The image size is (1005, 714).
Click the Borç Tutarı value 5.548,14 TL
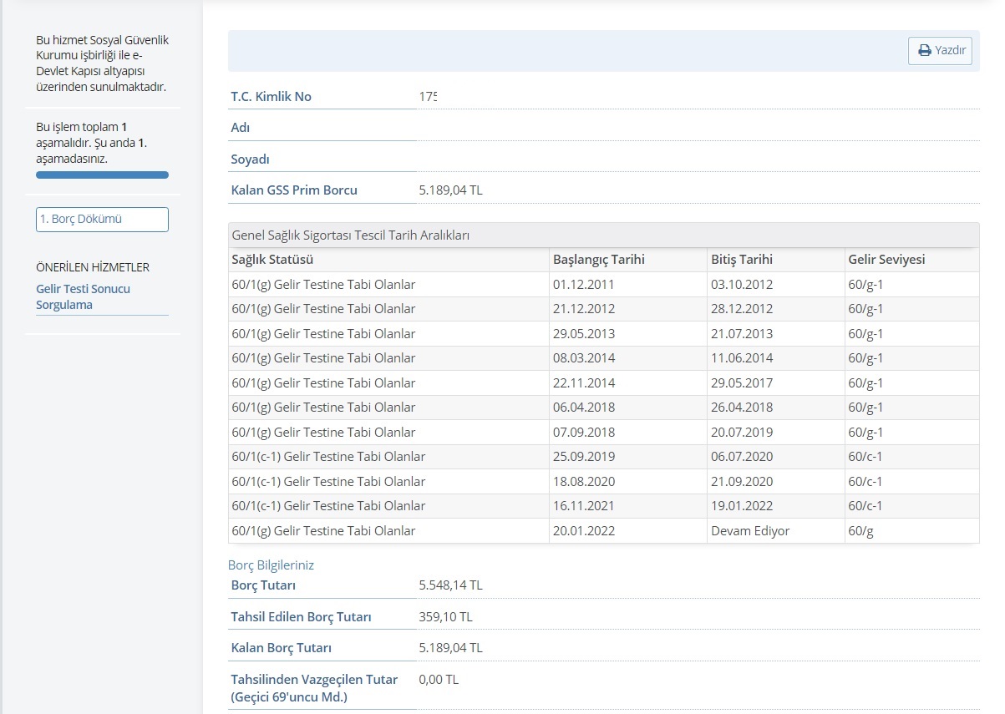click(x=450, y=585)
